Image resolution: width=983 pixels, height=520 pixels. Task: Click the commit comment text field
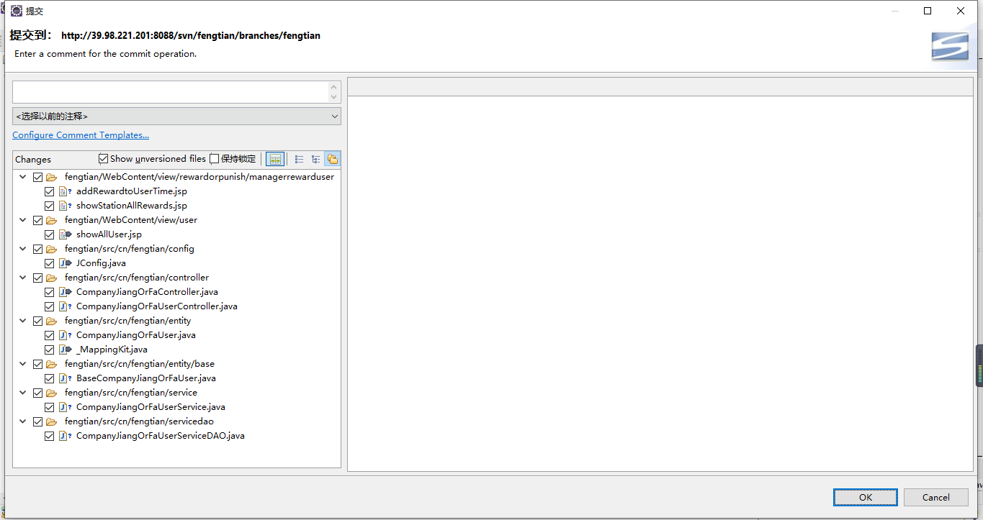170,92
